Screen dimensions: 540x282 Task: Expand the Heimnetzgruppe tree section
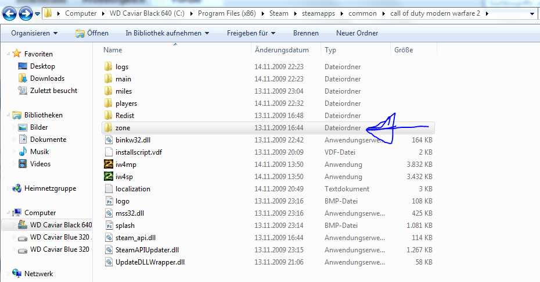click(x=8, y=188)
